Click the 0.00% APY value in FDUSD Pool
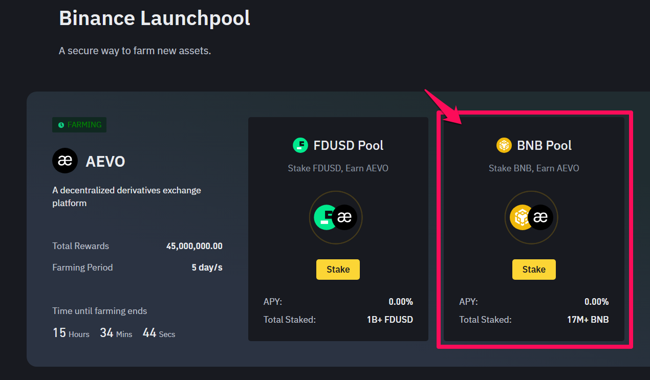The height and width of the screenshot is (380, 650). pyautogui.click(x=401, y=302)
